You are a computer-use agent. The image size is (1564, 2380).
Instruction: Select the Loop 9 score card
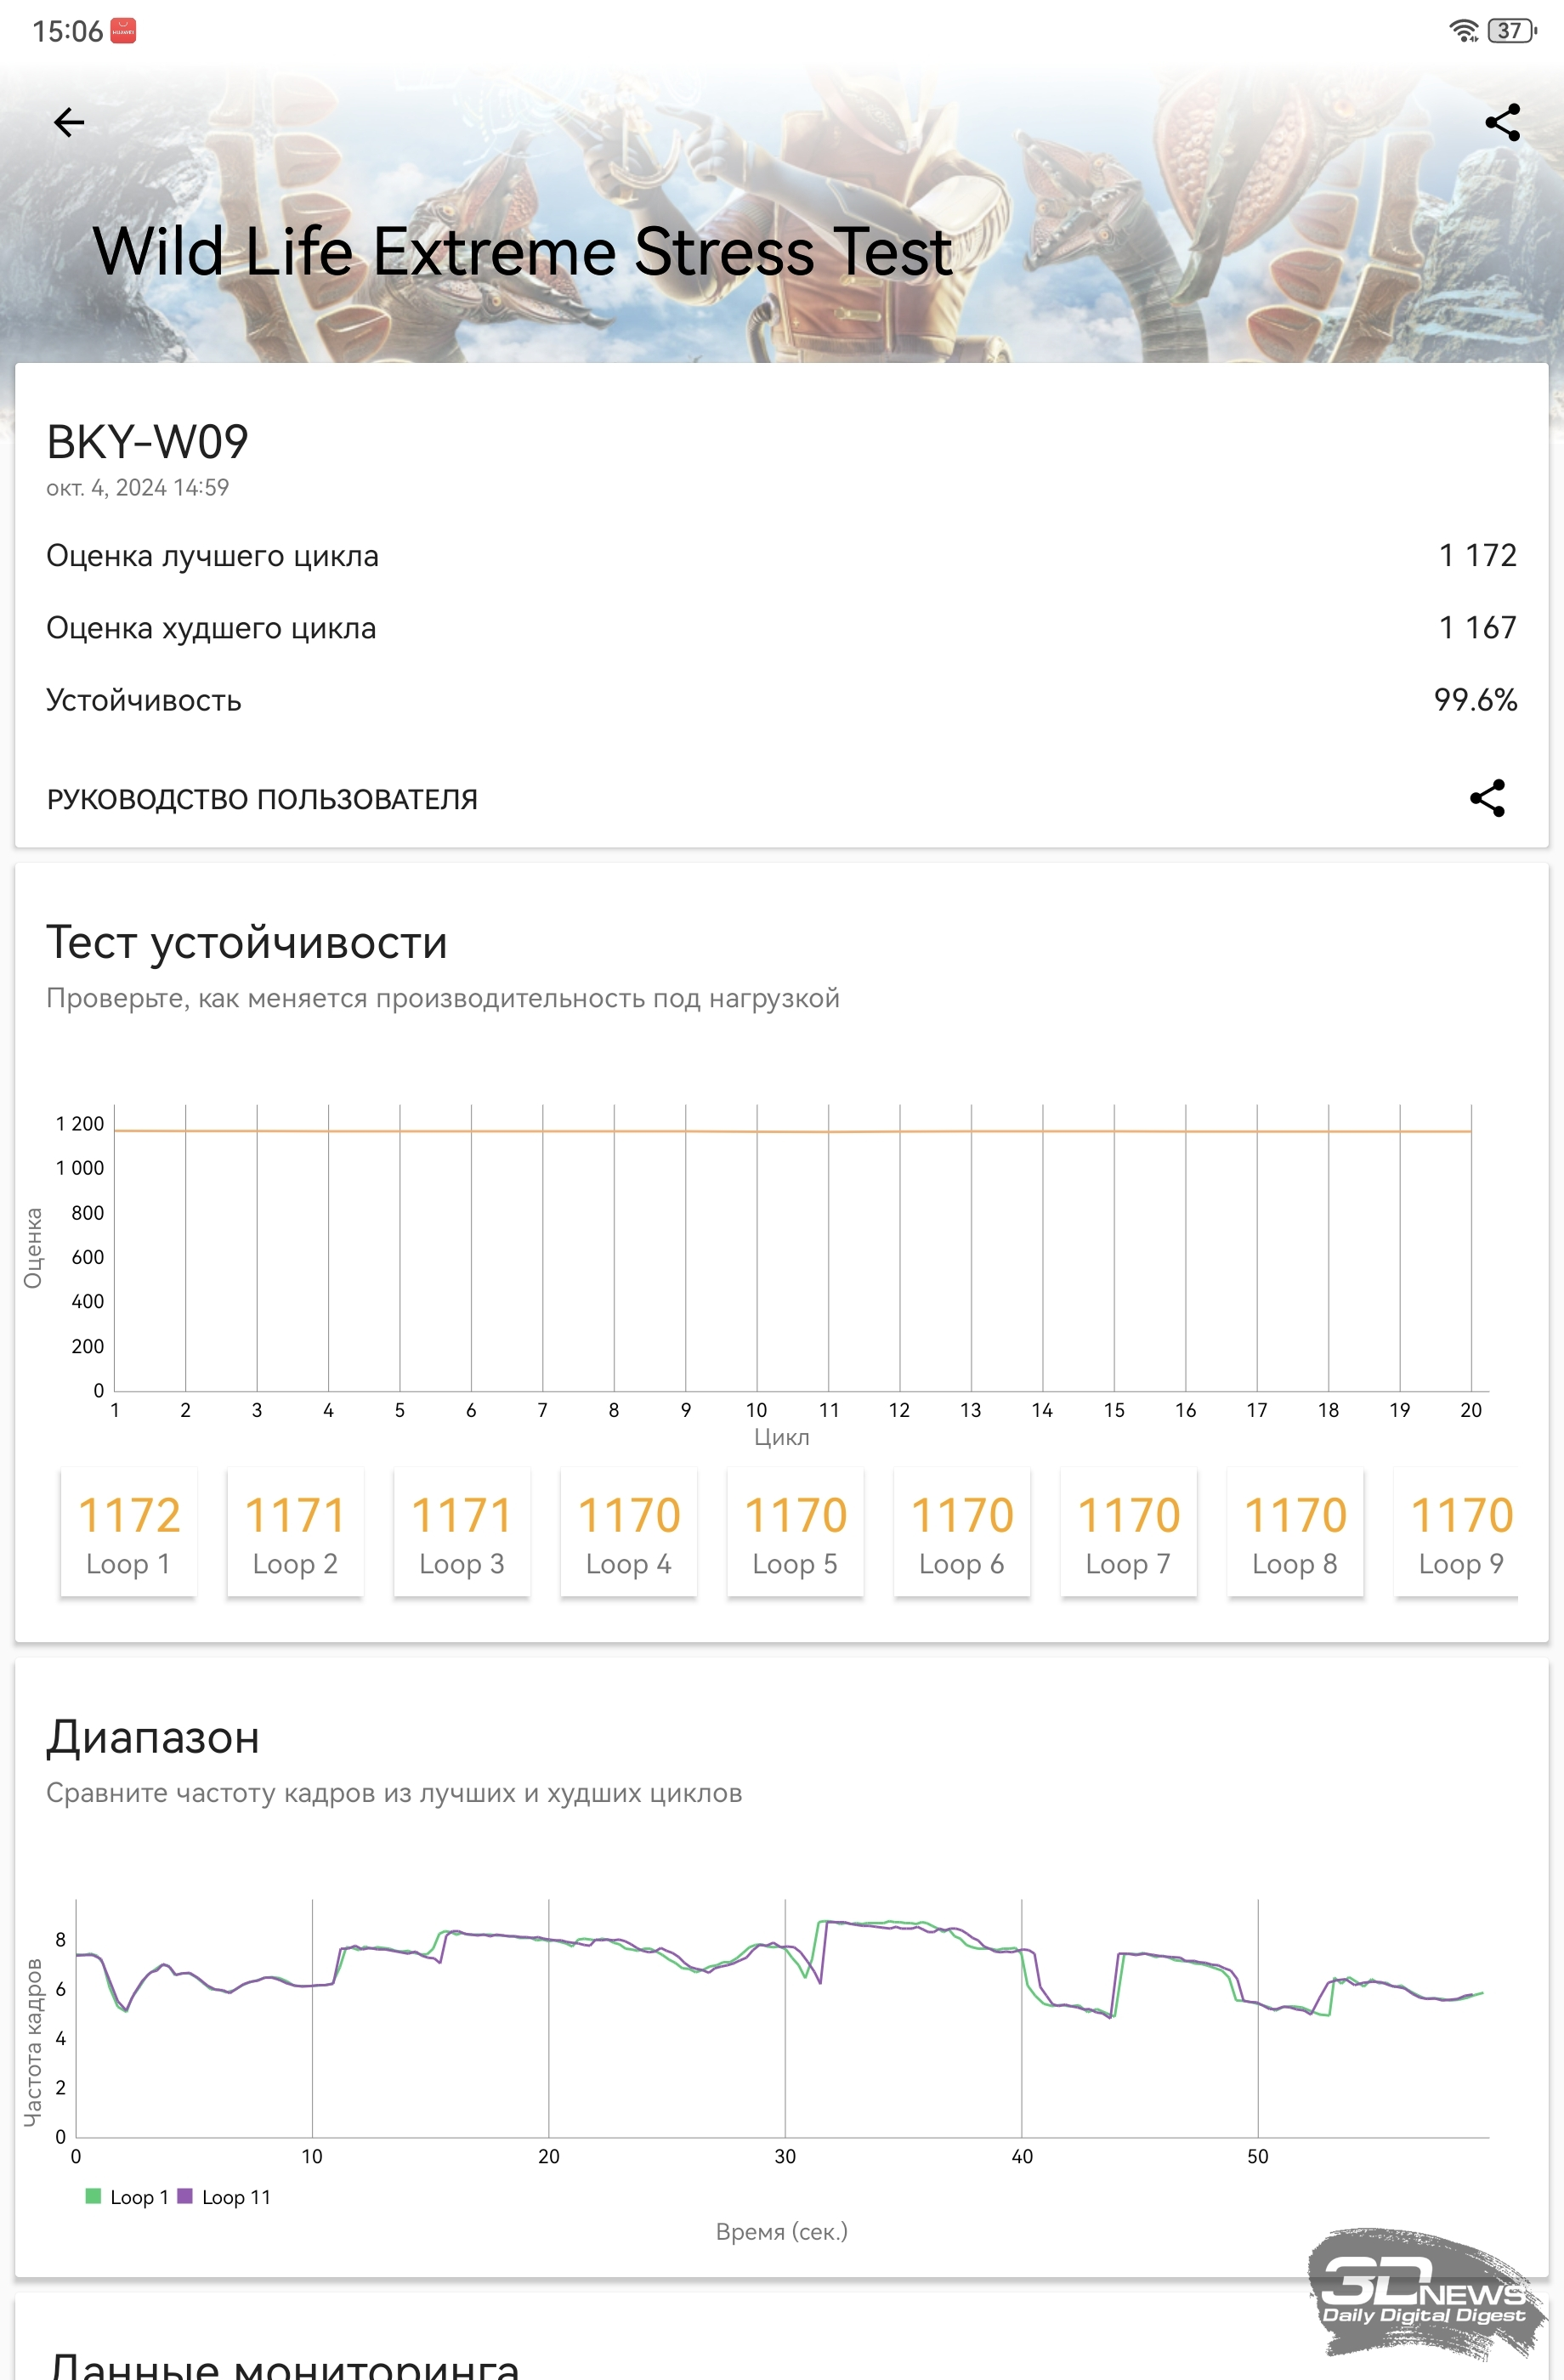1458,1532
